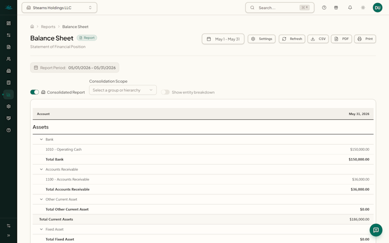389x243 pixels.
Task: Open the shield badge icon in sidebar
Action: click(9, 118)
